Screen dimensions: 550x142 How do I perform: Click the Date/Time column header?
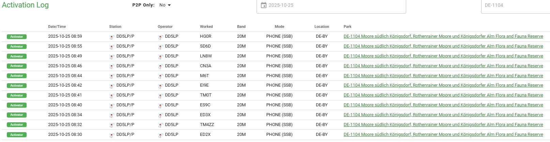click(x=57, y=26)
